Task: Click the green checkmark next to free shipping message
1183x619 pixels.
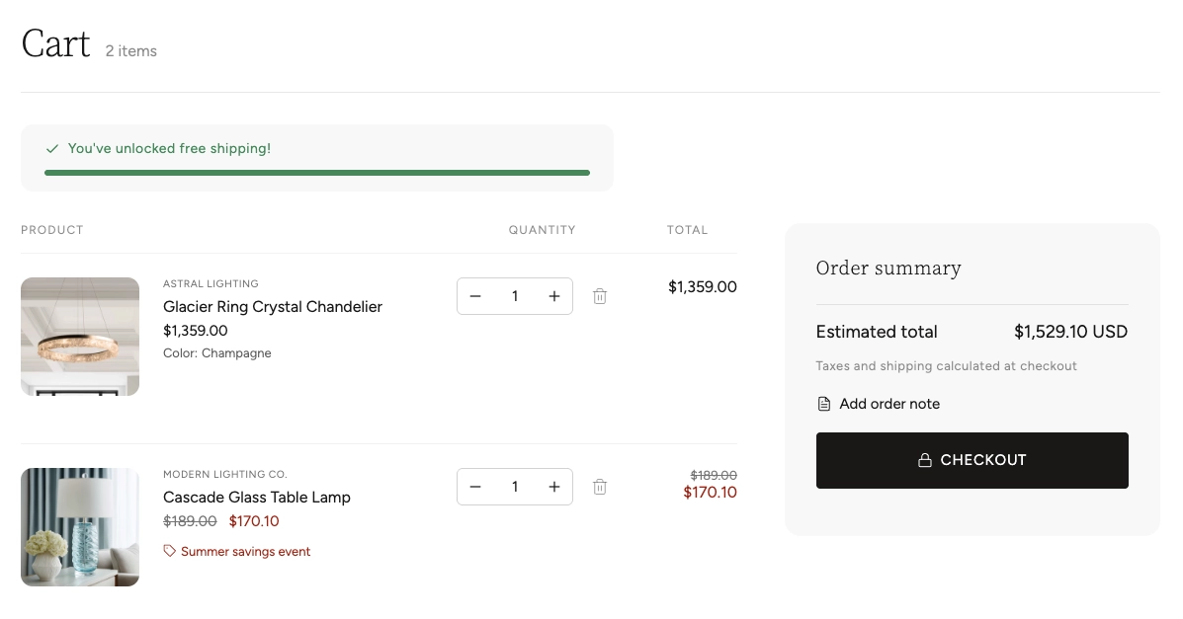Action: [52, 148]
